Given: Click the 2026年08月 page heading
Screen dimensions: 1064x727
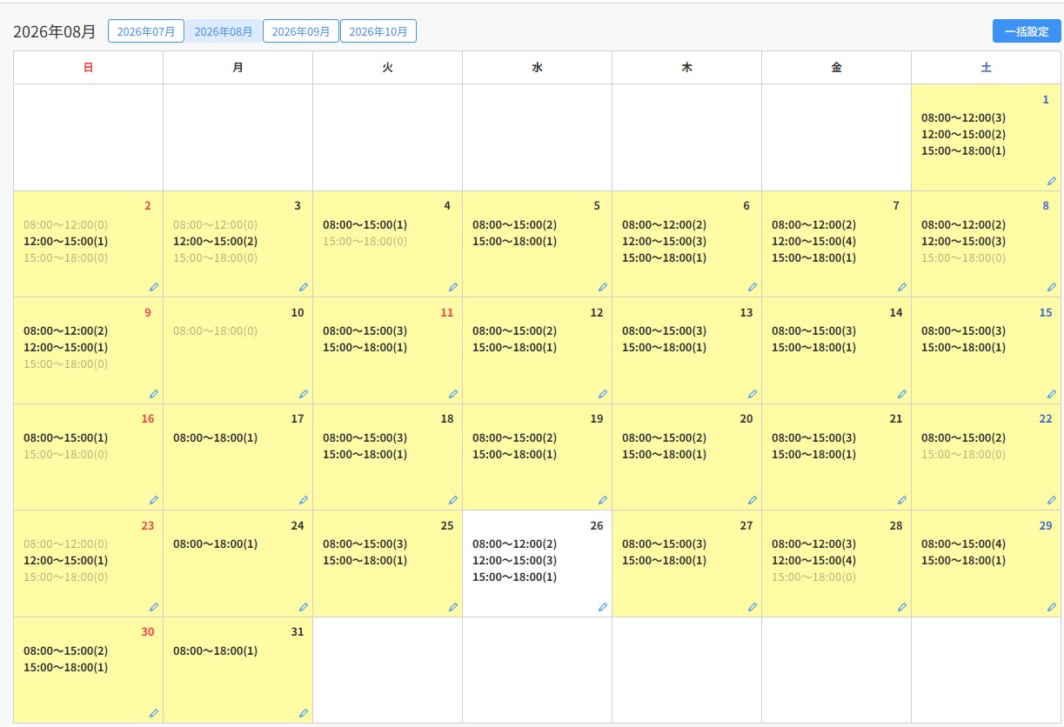Looking at the screenshot, I should [54, 31].
